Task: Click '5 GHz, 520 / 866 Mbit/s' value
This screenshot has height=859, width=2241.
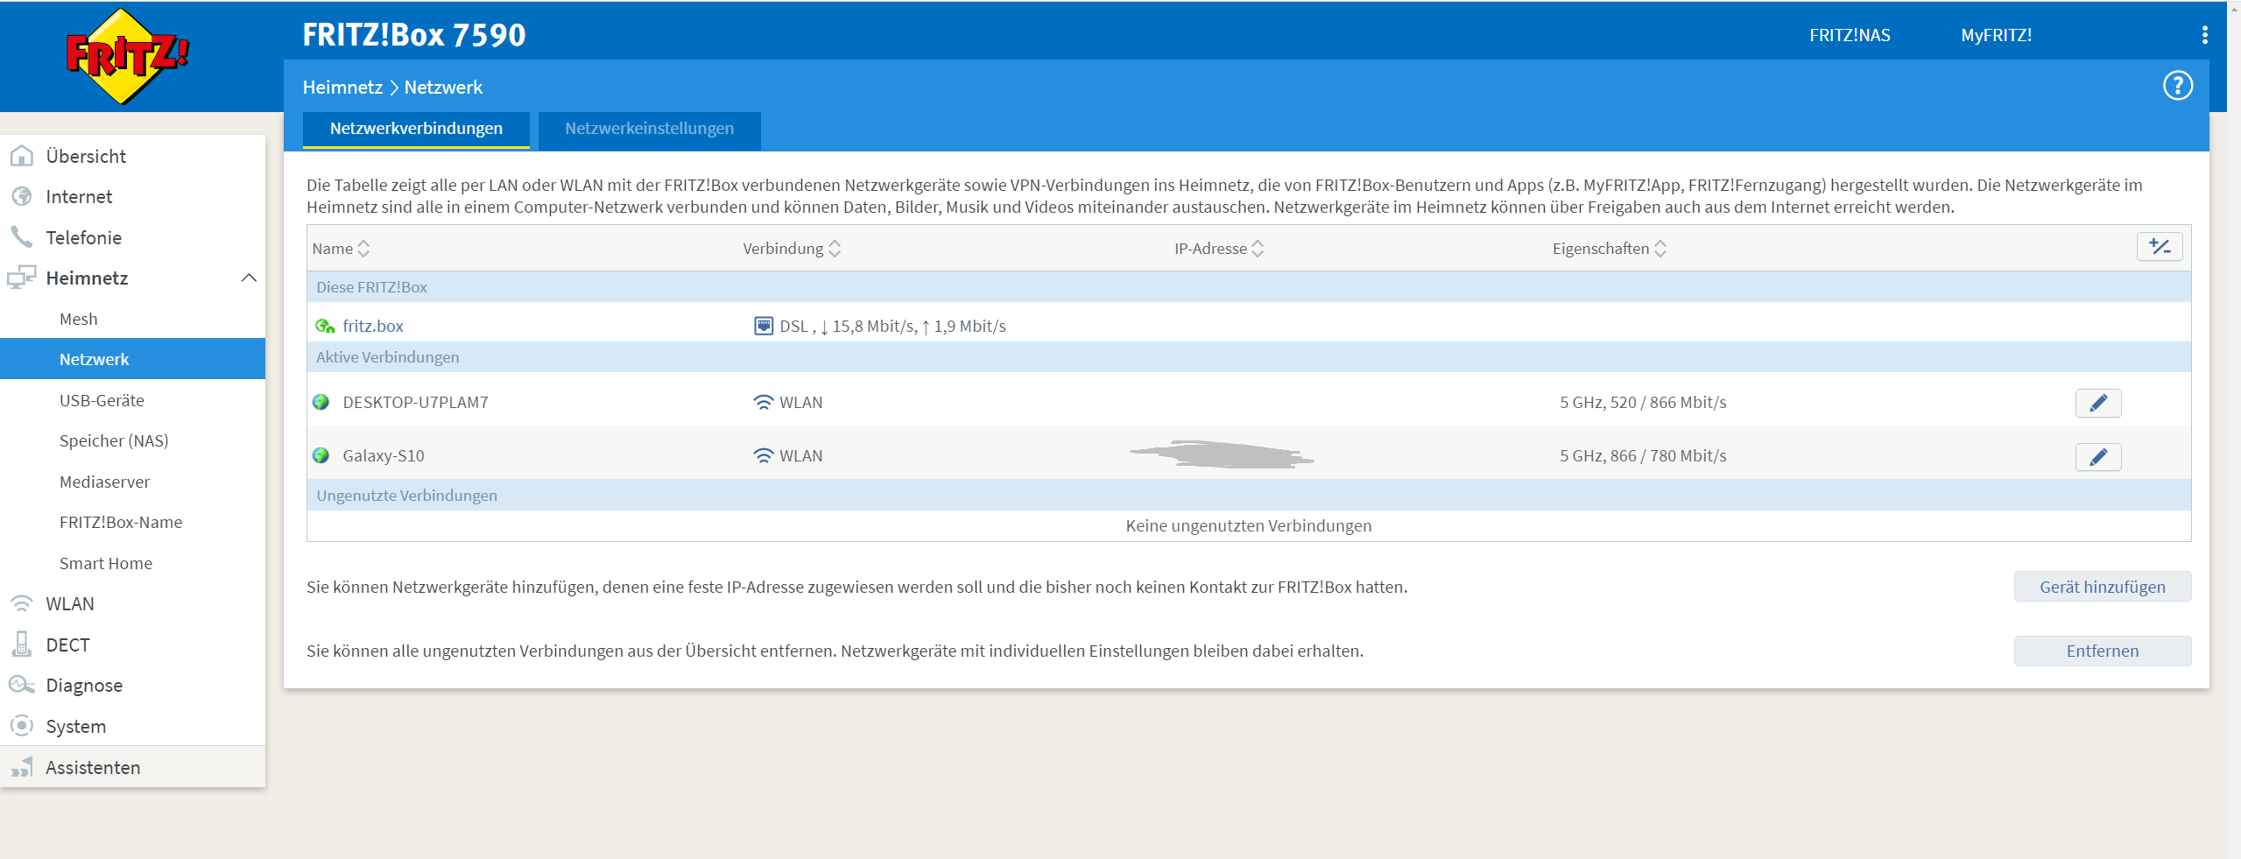Action: (x=1643, y=402)
